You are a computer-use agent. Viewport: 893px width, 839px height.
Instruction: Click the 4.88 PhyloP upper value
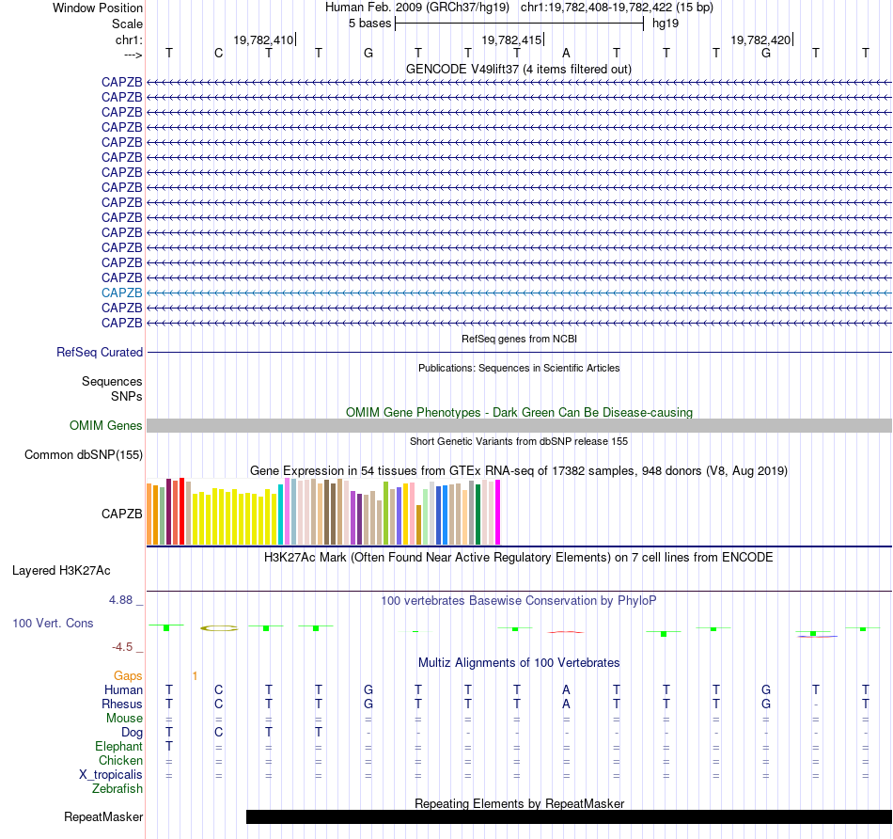tap(120, 599)
